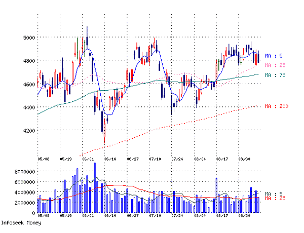Click the 5000 price axis label
This screenshot has height=233, width=304.
pyautogui.click(x=29, y=37)
